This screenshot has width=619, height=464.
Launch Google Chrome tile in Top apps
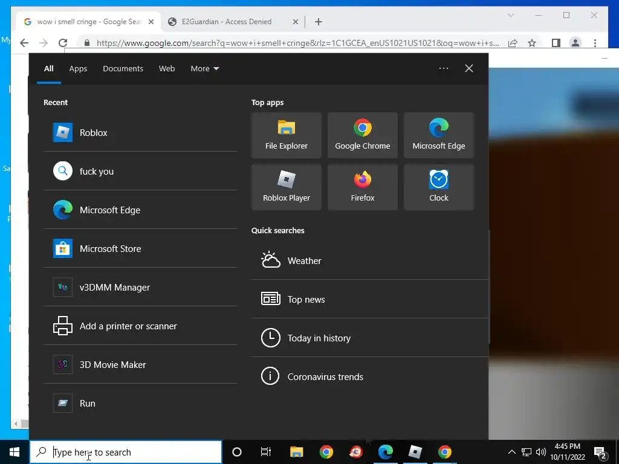click(x=363, y=135)
